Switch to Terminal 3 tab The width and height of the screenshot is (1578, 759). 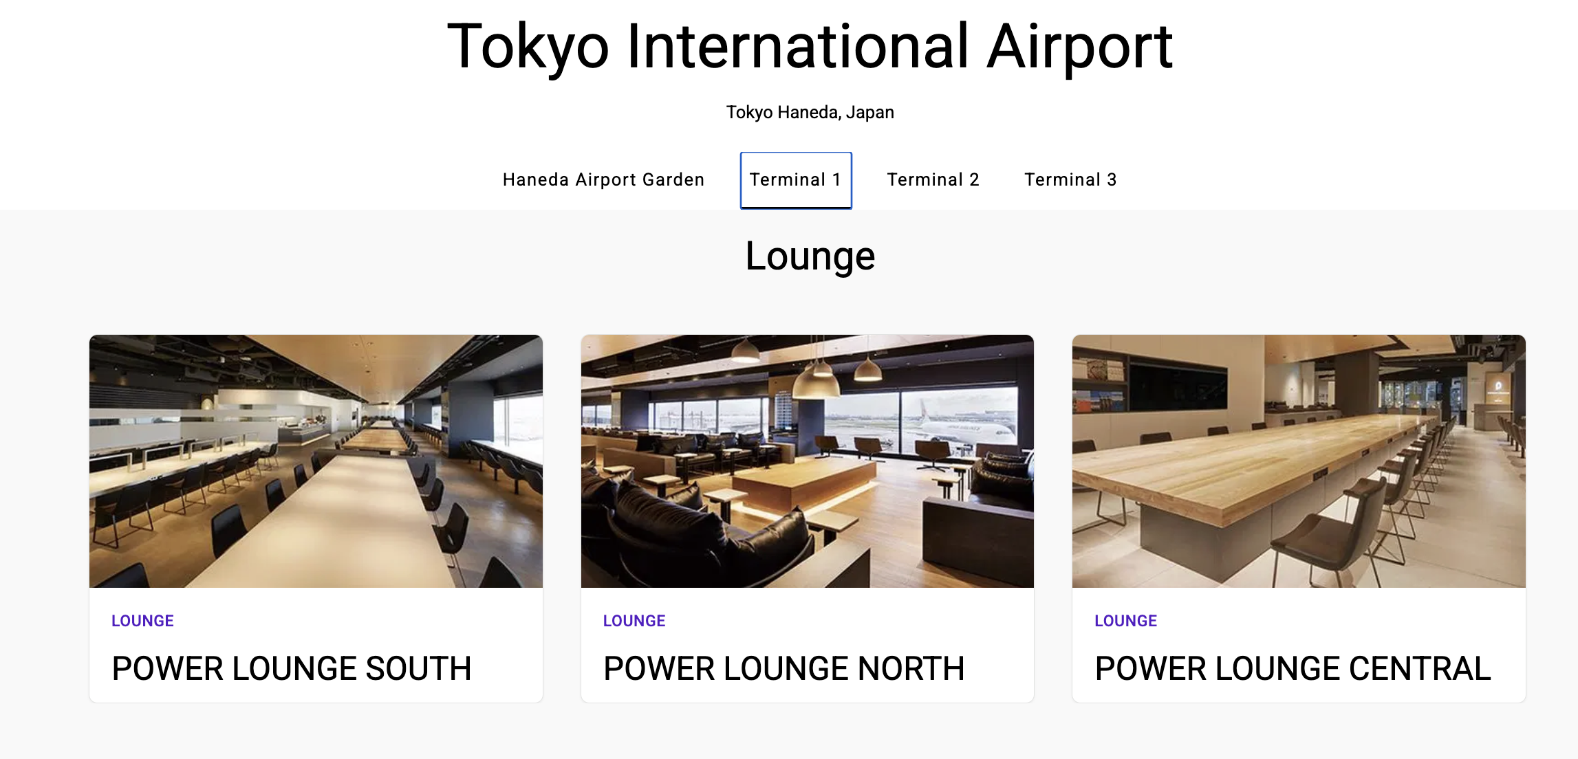[x=1070, y=180]
